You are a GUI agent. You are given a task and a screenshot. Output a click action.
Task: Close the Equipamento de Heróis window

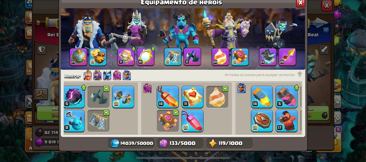pos(300,3)
